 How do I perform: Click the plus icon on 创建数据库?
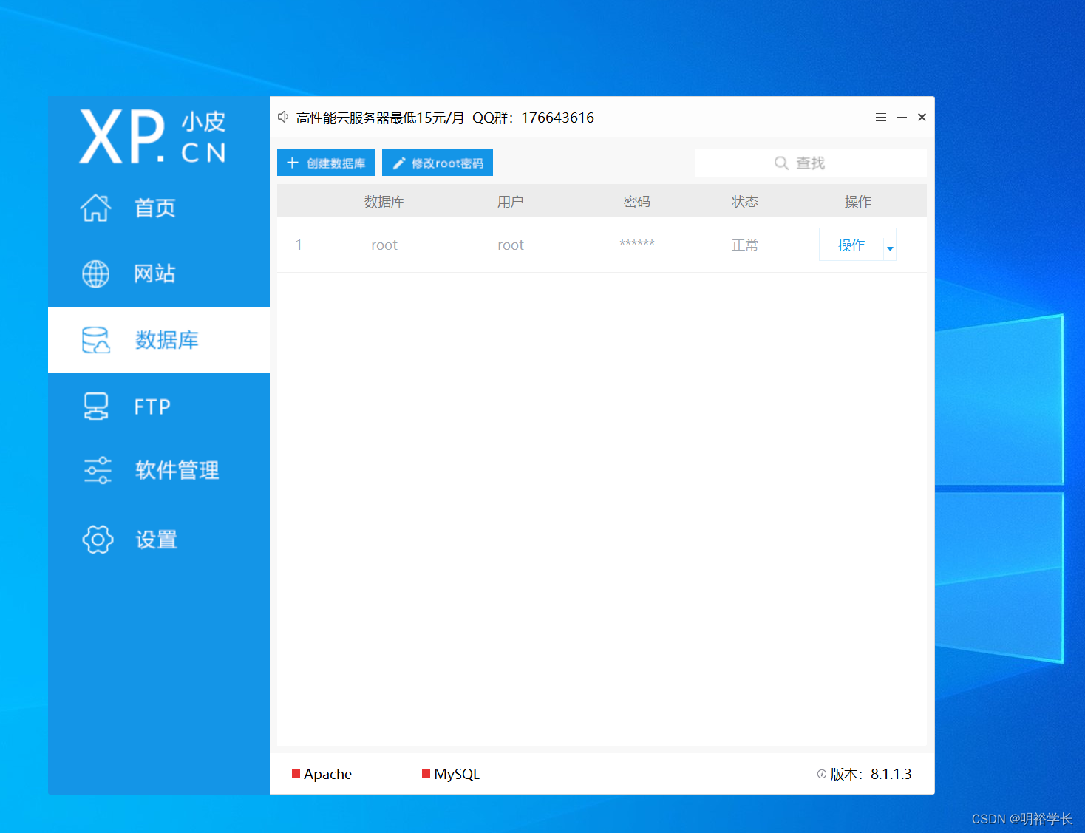pyautogui.click(x=293, y=163)
